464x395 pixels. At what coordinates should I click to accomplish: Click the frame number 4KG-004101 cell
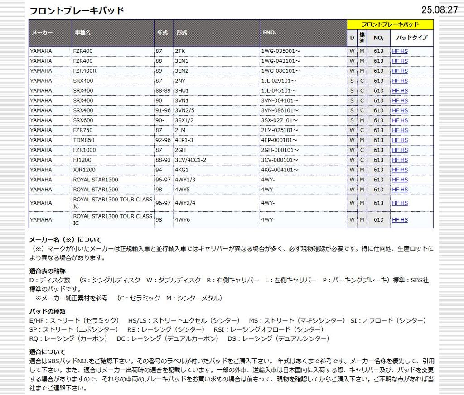tap(280, 170)
